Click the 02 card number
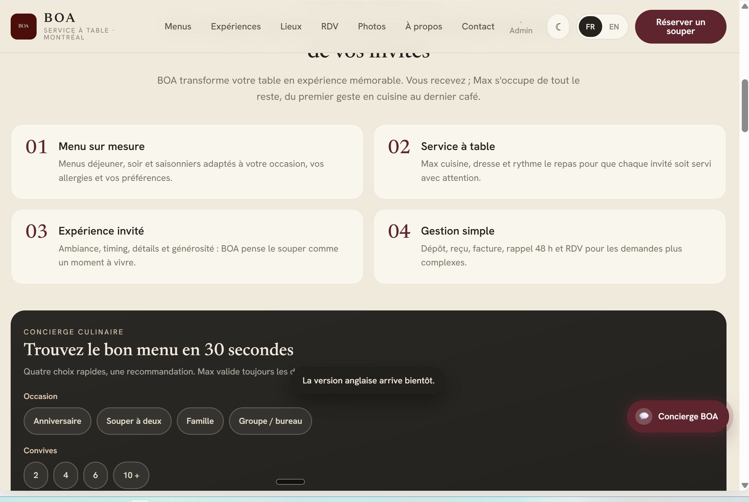 coord(399,147)
